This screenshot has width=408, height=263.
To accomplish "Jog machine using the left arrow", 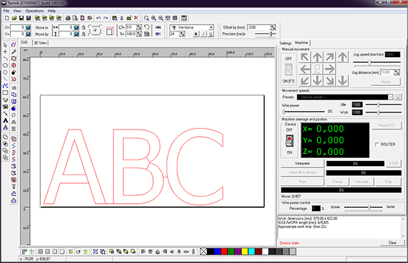I will (x=305, y=69).
